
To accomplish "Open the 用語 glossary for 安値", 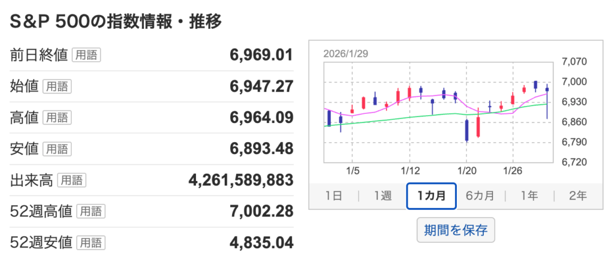I will tap(56, 149).
